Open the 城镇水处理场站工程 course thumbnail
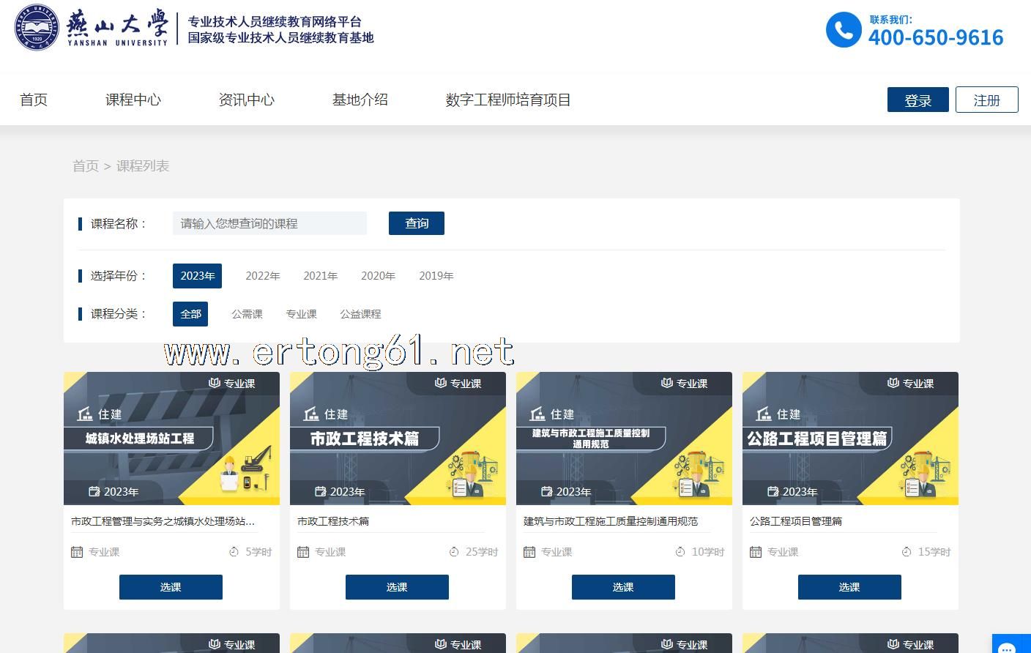1031x653 pixels. [x=171, y=439]
